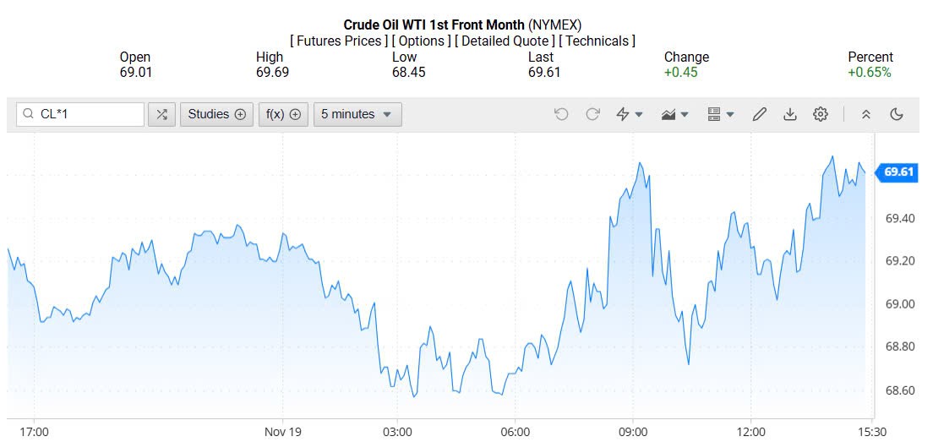The image size is (933, 442).
Task: Undo the last chart action
Action: (x=561, y=114)
